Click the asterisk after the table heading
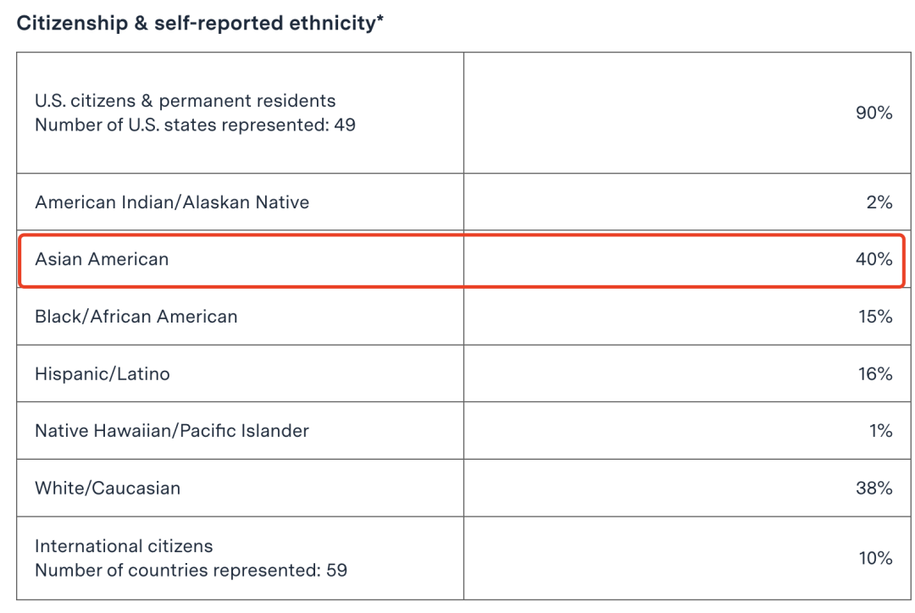 coord(380,19)
